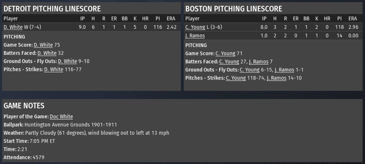Click HR column header in Boston linescore

point(327,19)
